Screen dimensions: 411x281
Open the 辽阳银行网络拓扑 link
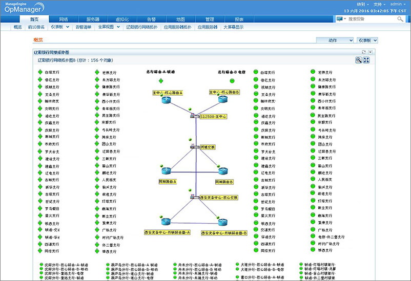point(142,27)
